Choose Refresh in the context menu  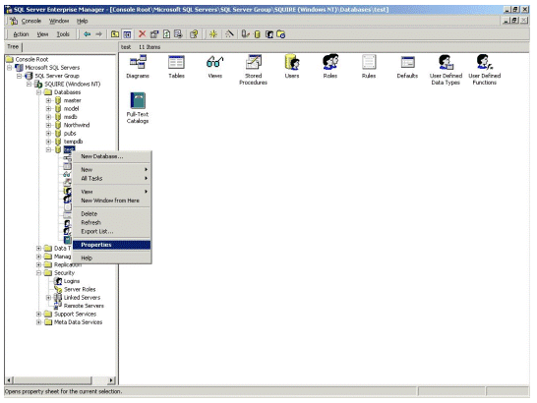(112, 222)
